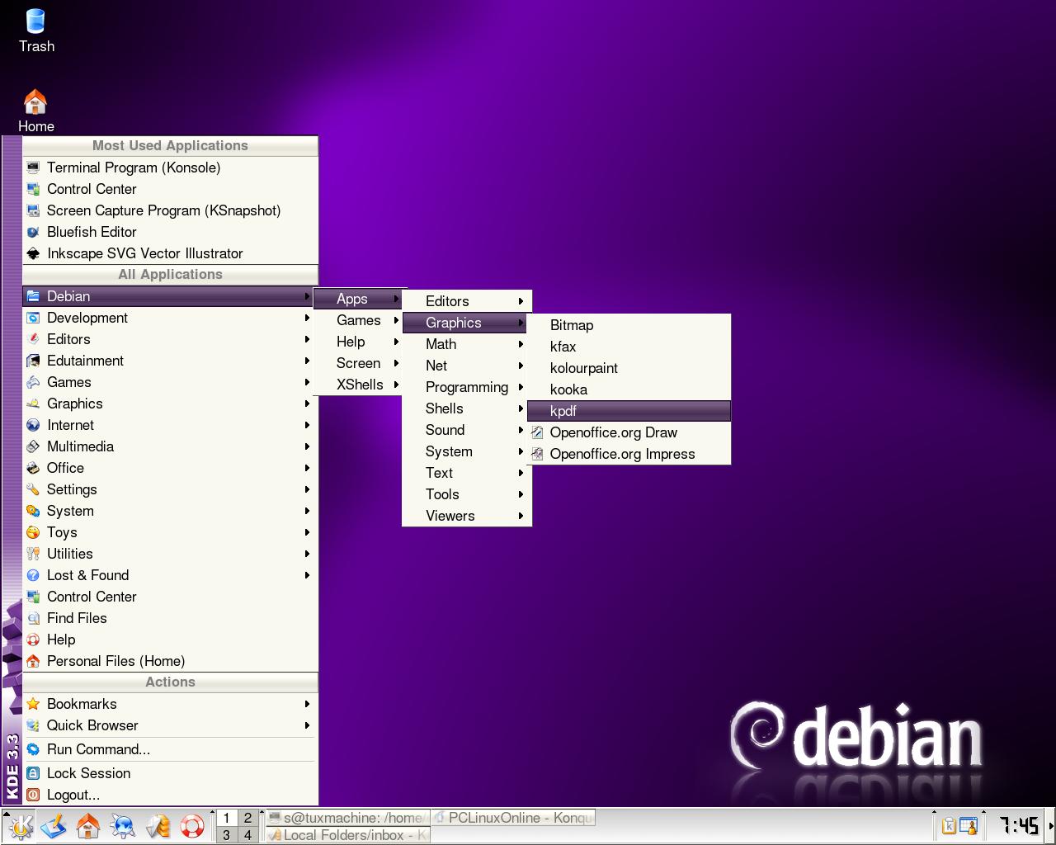
Task: Click Logout... at menu bottom
Action: (x=170, y=795)
